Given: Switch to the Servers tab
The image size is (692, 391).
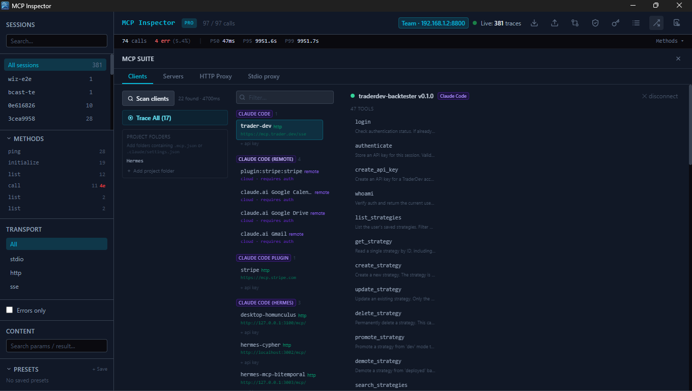Looking at the screenshot, I should coord(173,76).
